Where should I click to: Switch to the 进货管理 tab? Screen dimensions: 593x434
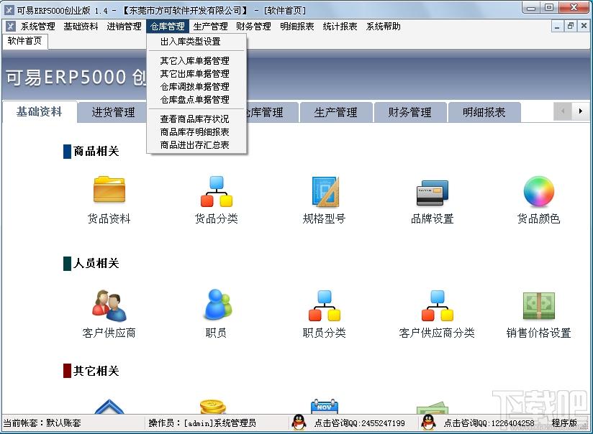(113, 112)
